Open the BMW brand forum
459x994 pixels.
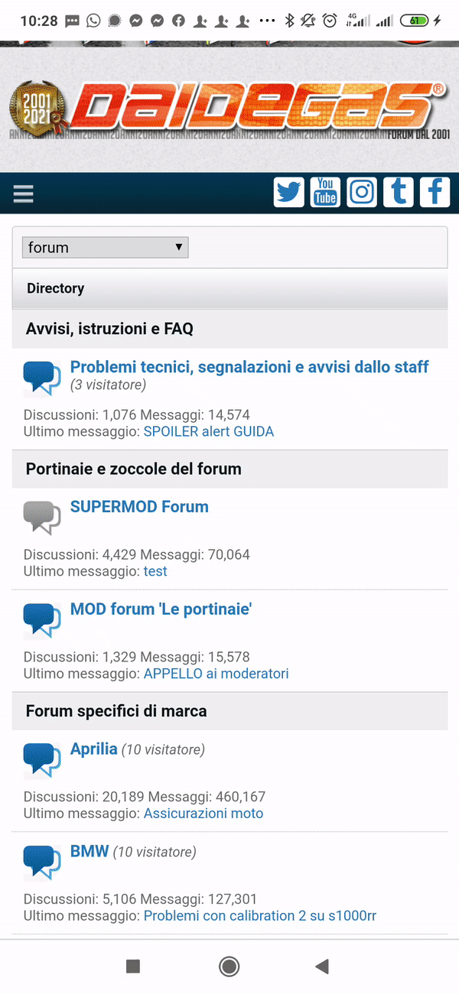[90, 851]
